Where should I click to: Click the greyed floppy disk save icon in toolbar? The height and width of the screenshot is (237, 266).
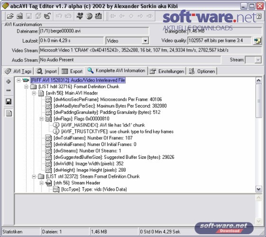point(28,16)
